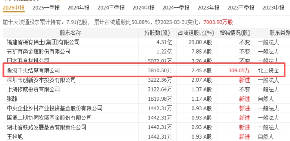Open the 2024年报 tab

79,8
